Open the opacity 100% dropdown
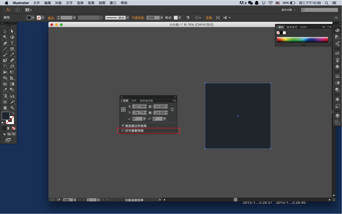This screenshot has width=342, height=214. 162,18
